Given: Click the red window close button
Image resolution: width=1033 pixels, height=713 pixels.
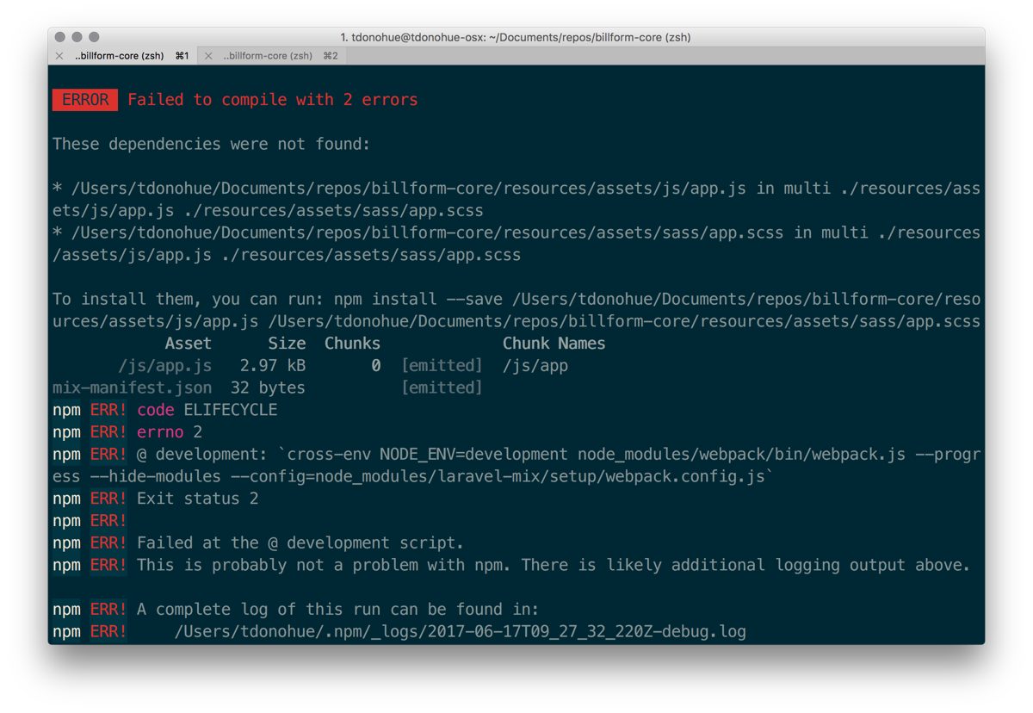Looking at the screenshot, I should pos(60,37).
